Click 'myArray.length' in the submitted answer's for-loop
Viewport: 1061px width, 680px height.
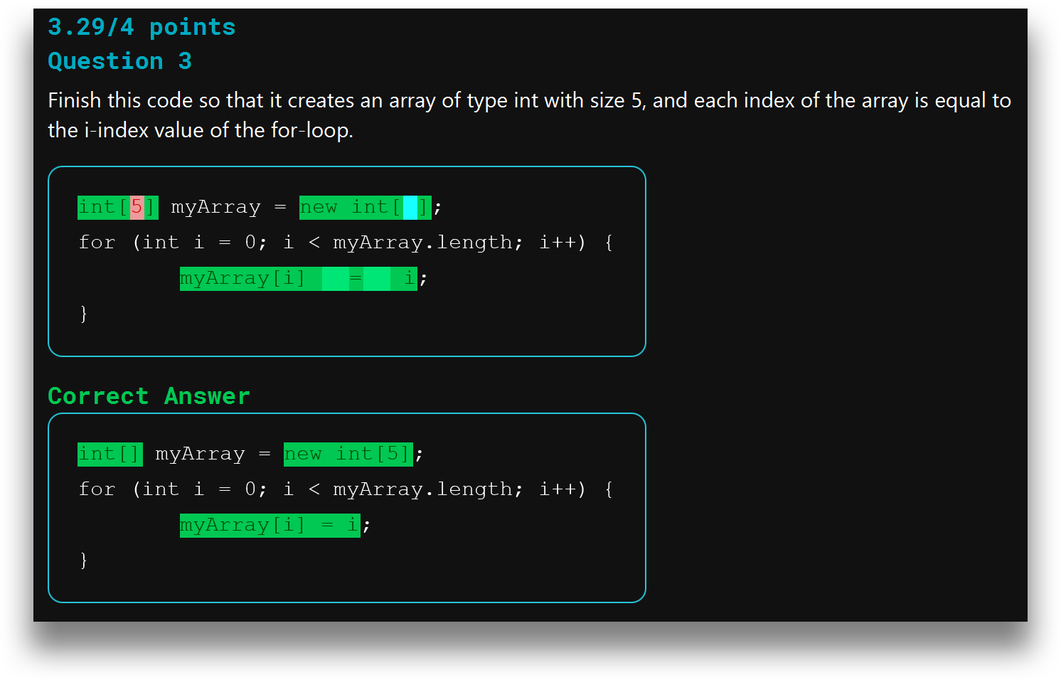(423, 243)
